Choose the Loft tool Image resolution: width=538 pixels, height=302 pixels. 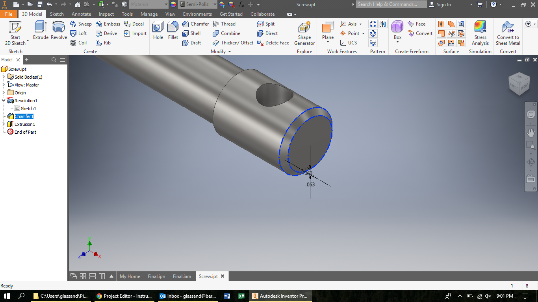79,33
